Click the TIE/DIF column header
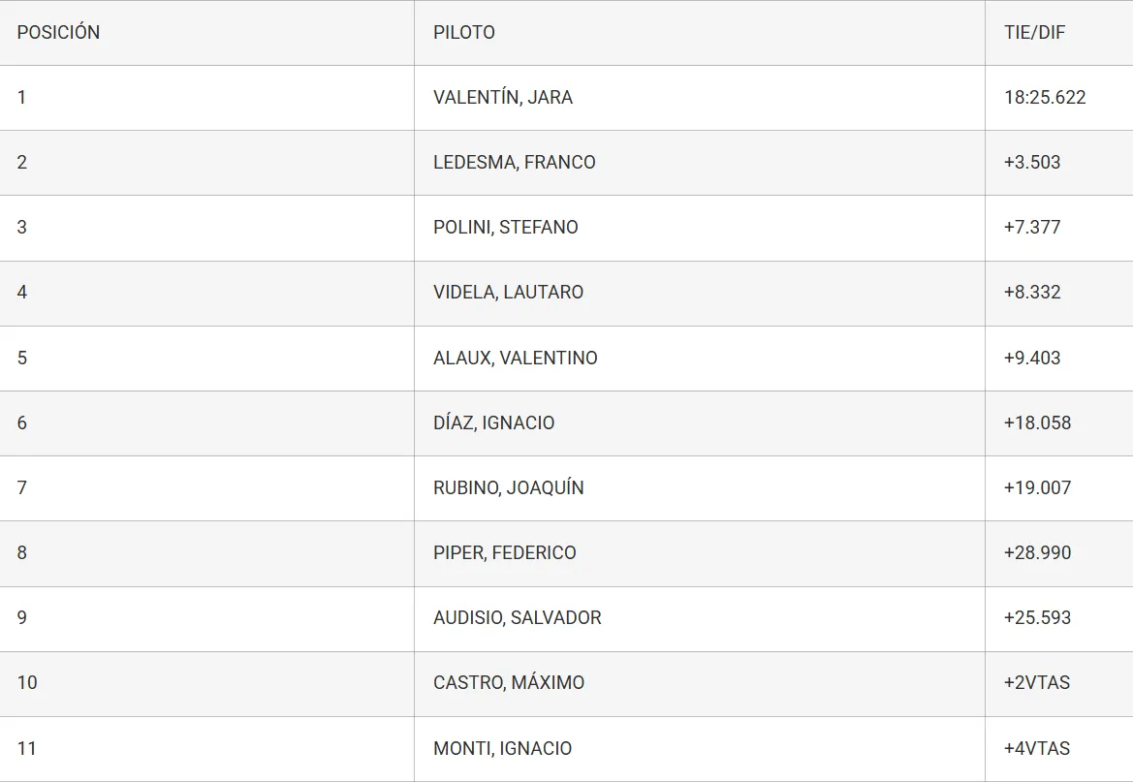 tap(1034, 32)
